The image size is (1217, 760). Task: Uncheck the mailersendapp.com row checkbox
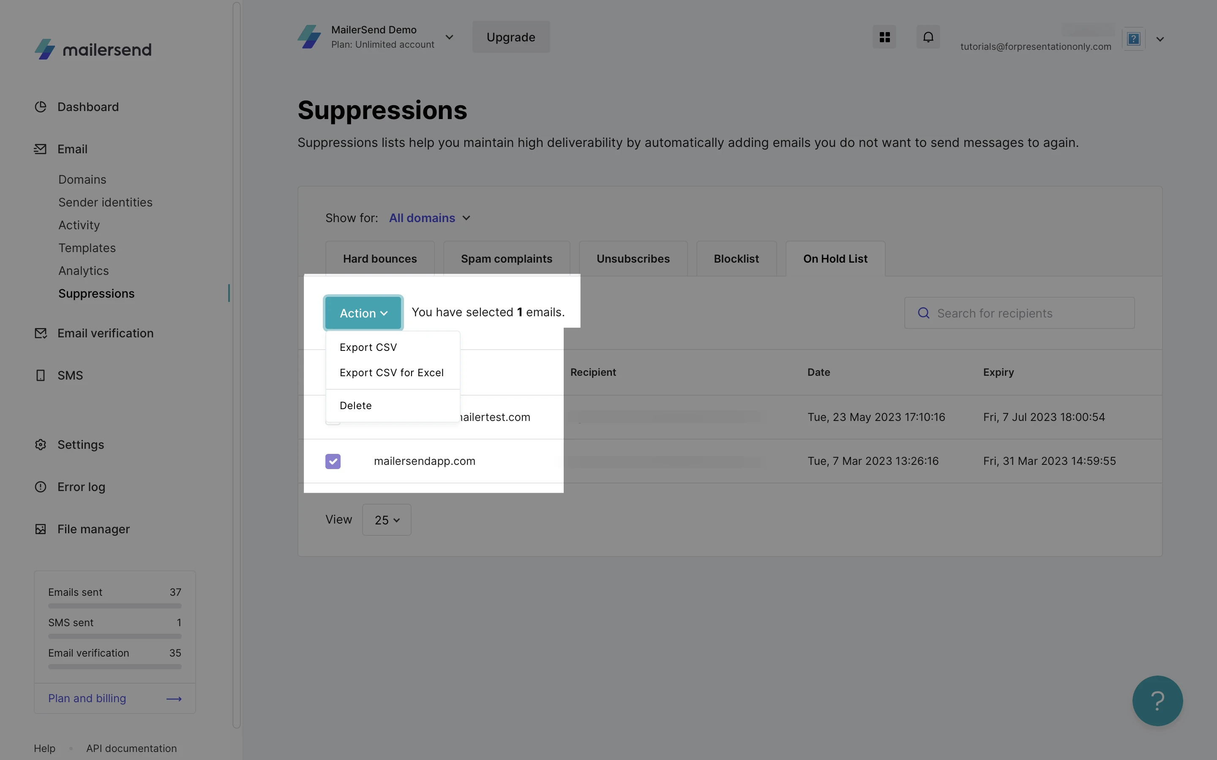[x=333, y=461]
